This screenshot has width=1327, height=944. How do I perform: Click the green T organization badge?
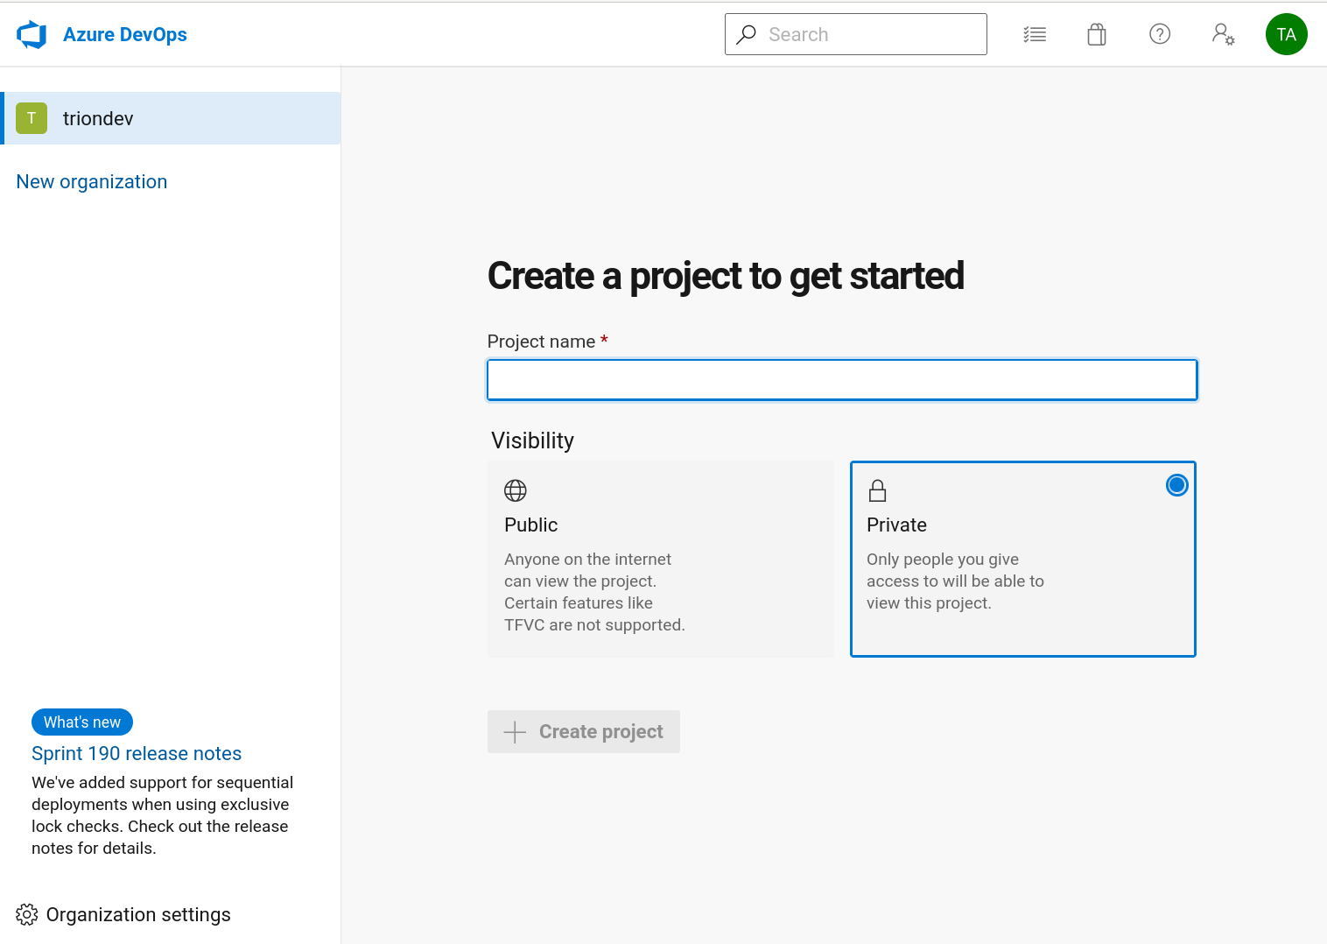pyautogui.click(x=32, y=118)
